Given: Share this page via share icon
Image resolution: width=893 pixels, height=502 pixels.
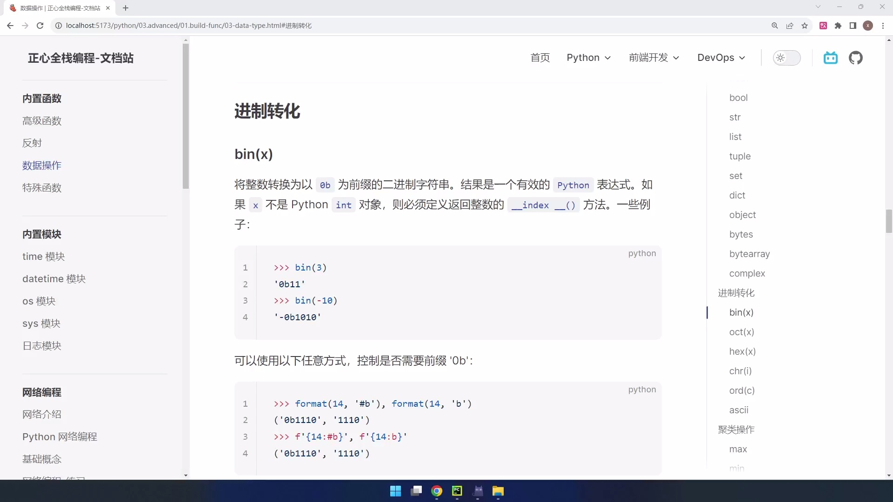Looking at the screenshot, I should pos(790,26).
